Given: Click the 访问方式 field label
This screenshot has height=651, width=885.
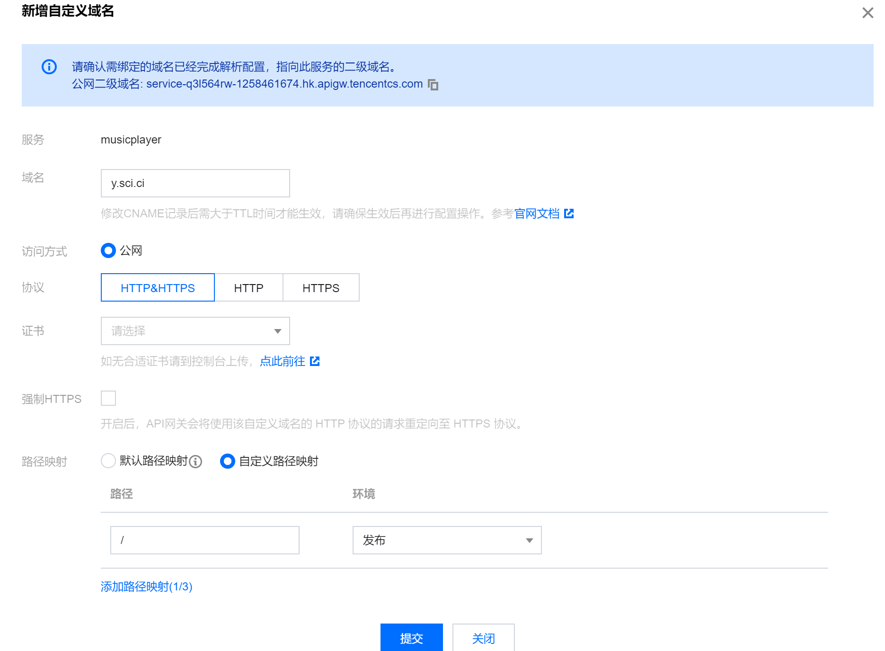Looking at the screenshot, I should [44, 251].
